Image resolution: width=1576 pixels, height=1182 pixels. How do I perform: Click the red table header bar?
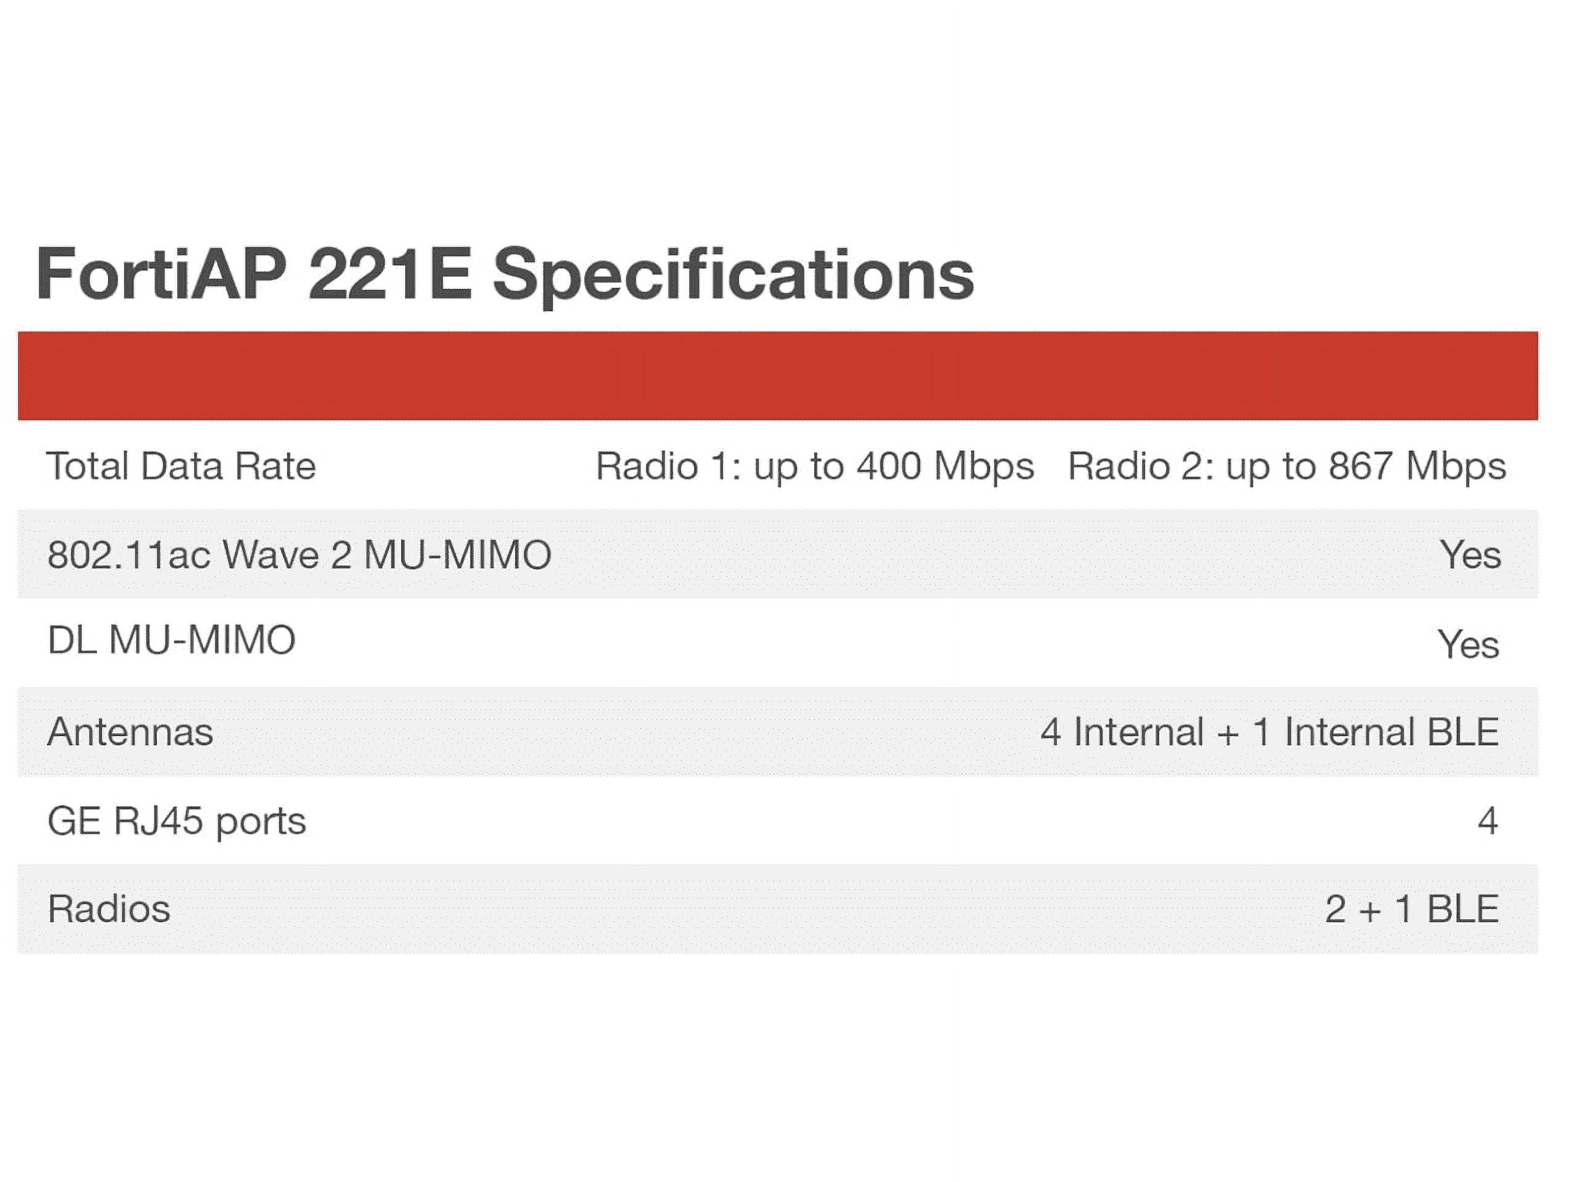click(778, 376)
